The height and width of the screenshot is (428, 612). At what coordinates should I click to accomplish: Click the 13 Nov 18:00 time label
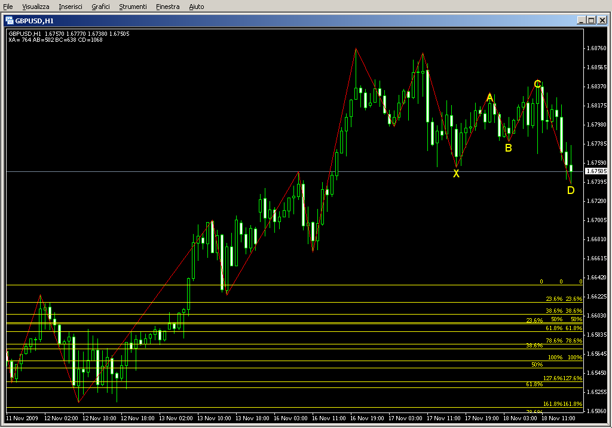click(x=252, y=418)
